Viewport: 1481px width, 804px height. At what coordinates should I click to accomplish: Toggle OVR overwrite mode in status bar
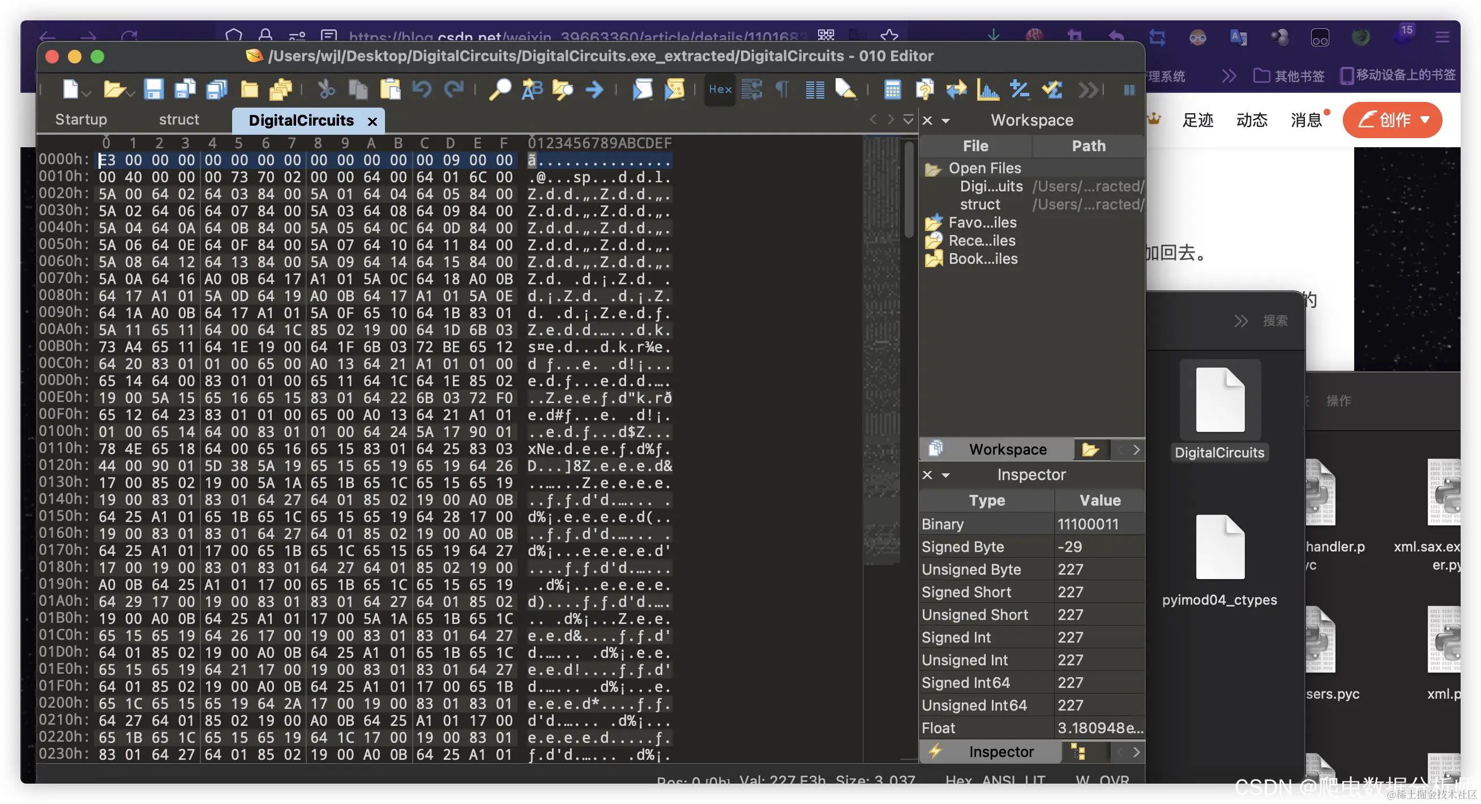point(1114,780)
